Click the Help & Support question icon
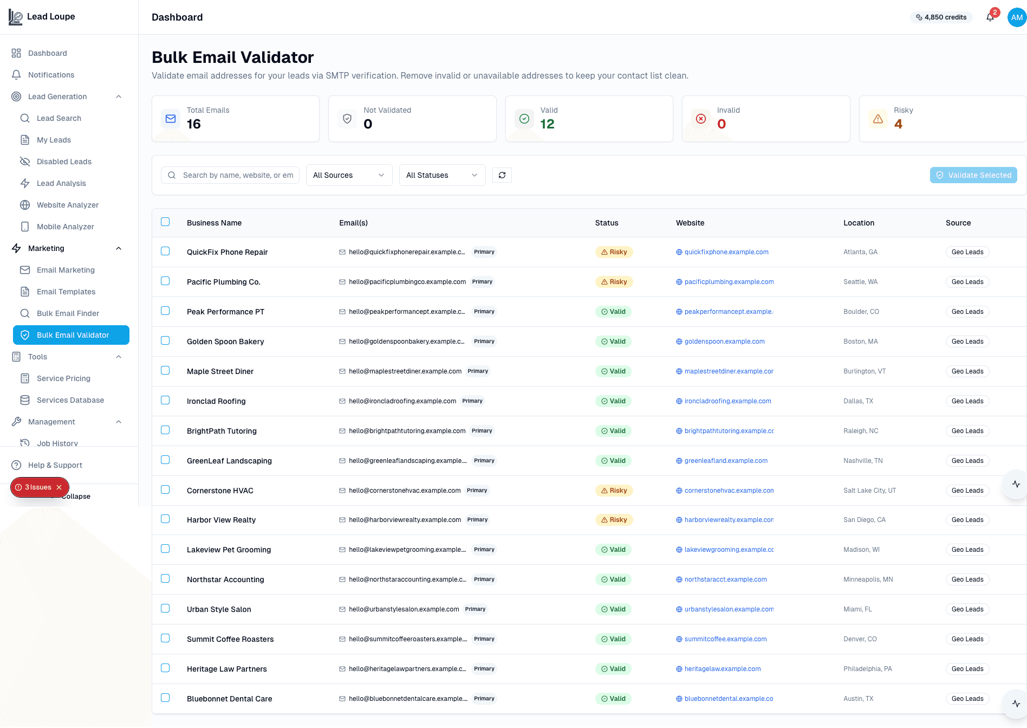The height and width of the screenshot is (728, 1027). [x=16, y=465]
